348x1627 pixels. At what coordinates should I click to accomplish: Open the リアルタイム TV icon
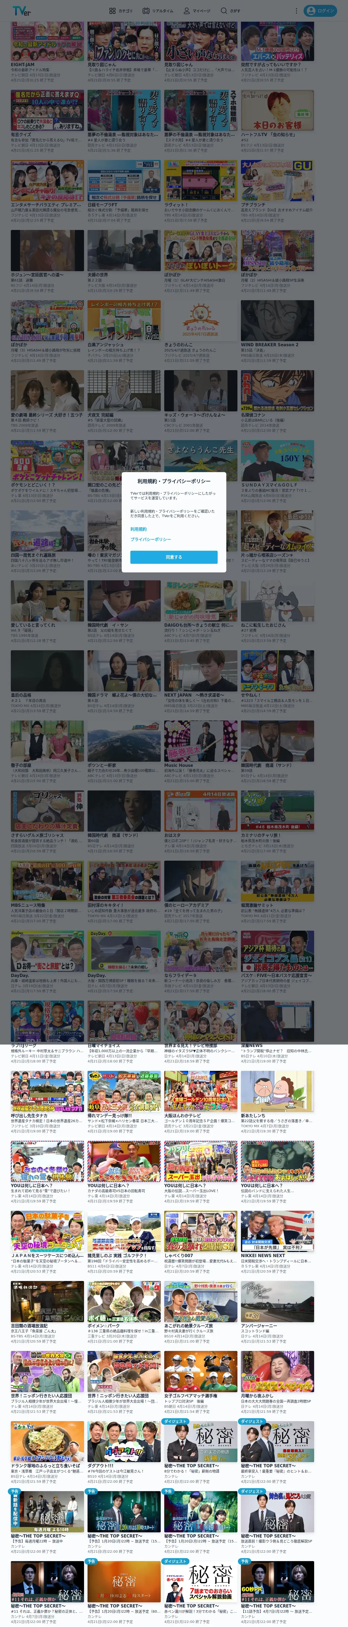[146, 11]
